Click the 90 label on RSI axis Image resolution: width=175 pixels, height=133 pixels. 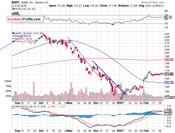[x=166, y=11]
